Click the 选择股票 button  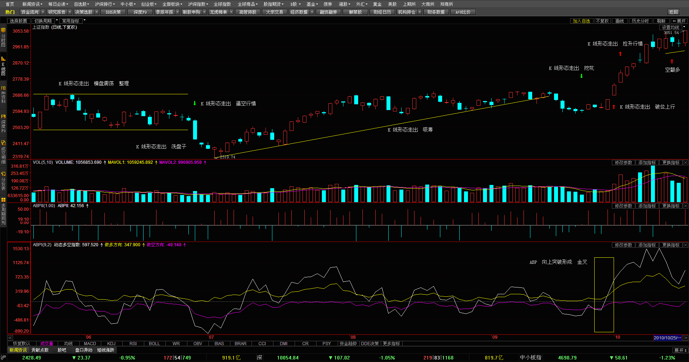pyautogui.click(x=18, y=21)
